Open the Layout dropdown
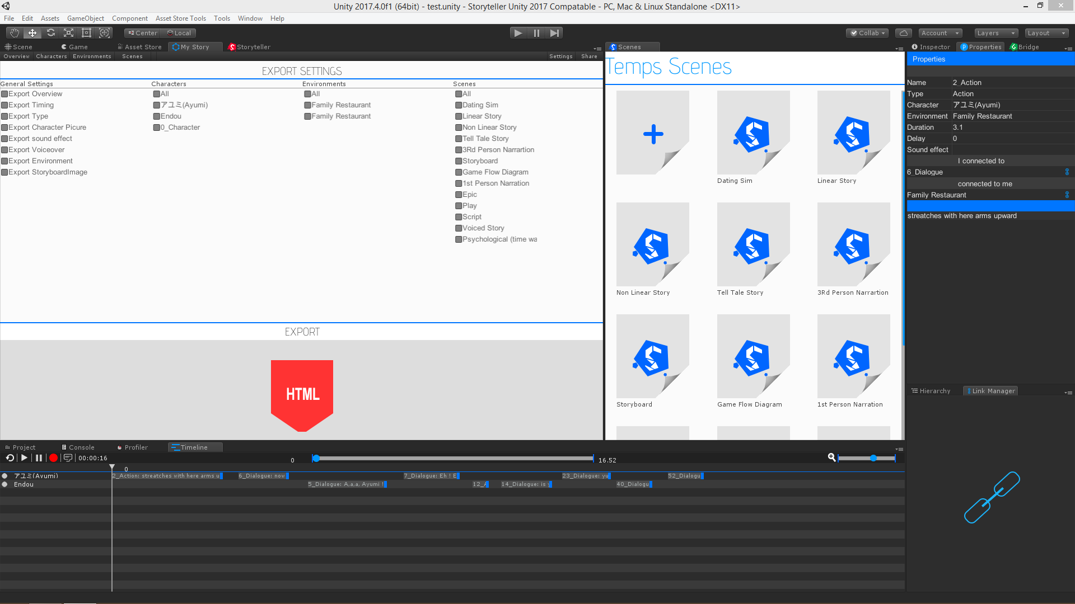The image size is (1075, 604). 1046,33
